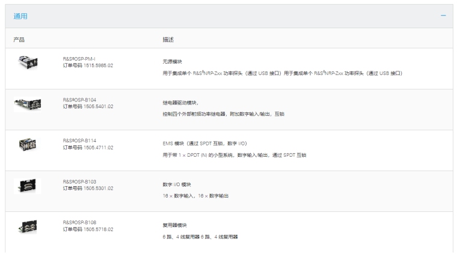The image size is (457, 257).
Task: Click the R&S®OSP-B114 product name
Action: coord(79,141)
